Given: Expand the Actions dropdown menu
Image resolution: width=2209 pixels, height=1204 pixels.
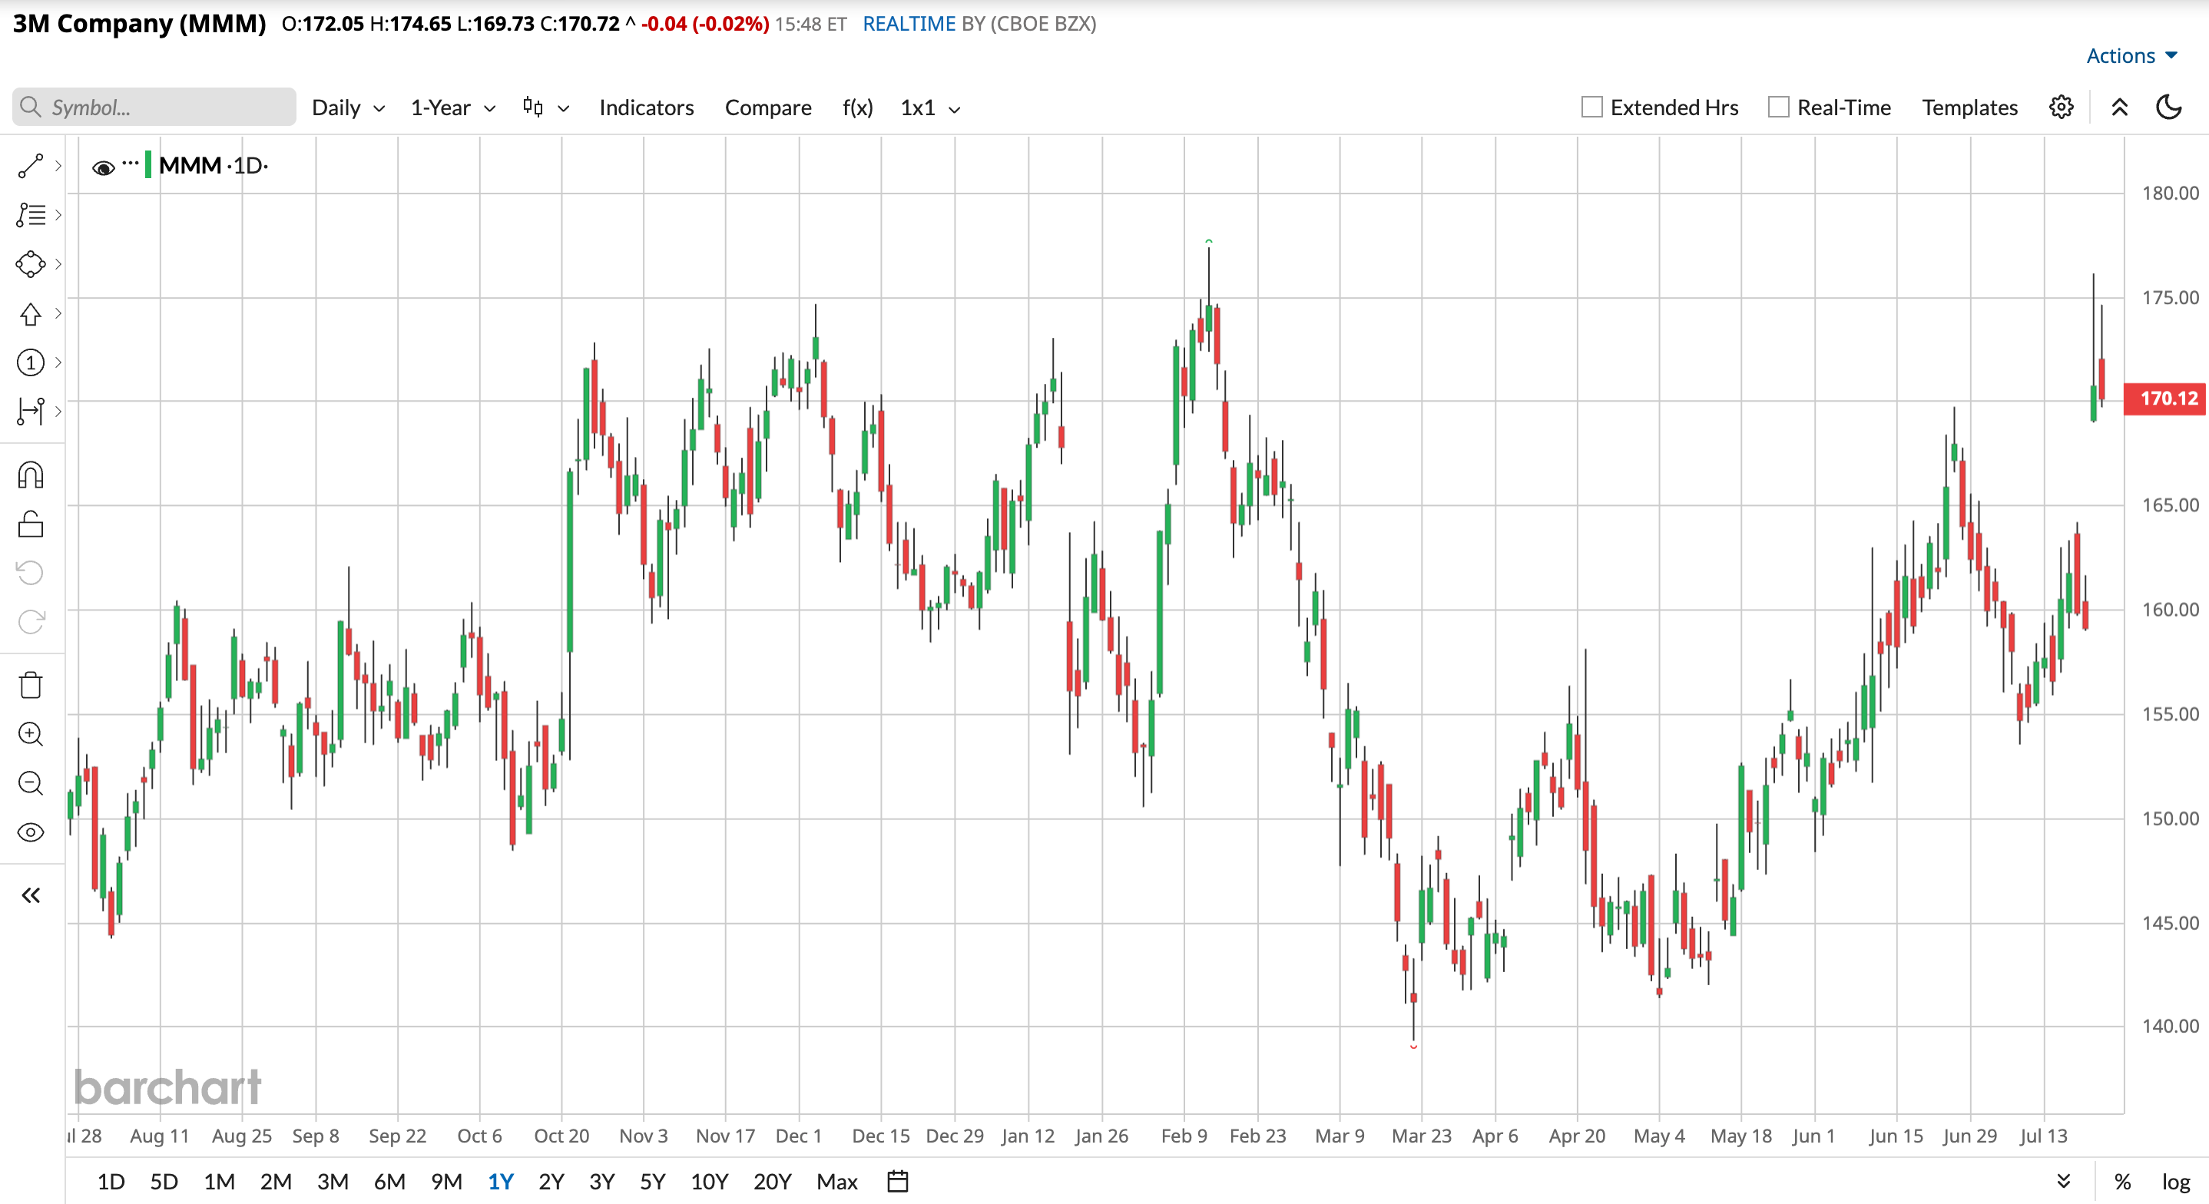Looking at the screenshot, I should (2131, 56).
